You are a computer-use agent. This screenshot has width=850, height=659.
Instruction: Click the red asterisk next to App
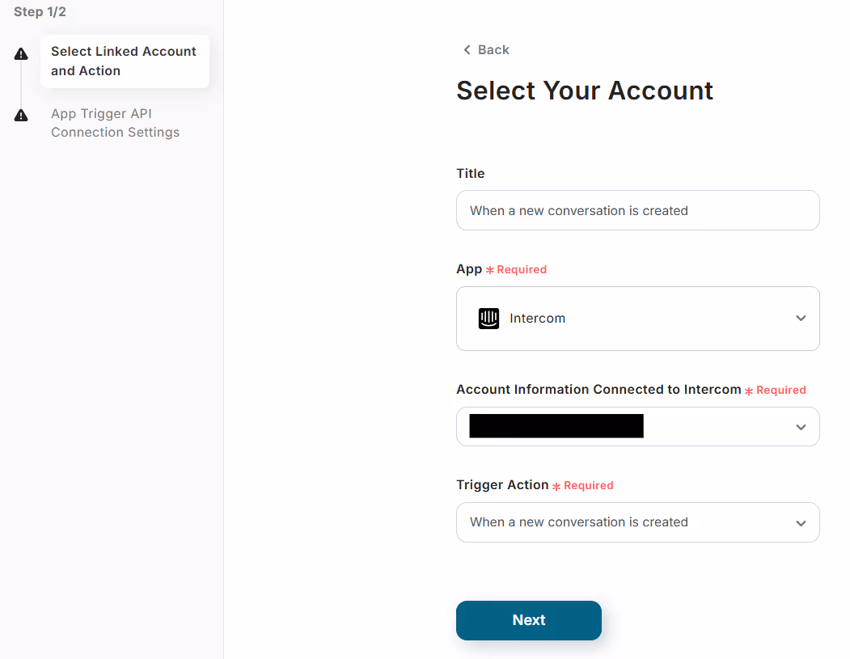[490, 270]
